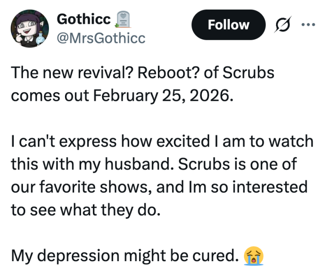Open the @MrsGothicc handle link
The width and height of the screenshot is (325, 273).
100,38
